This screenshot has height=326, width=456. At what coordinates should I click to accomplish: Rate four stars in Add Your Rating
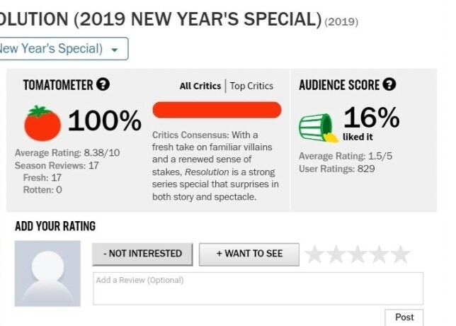[380, 254]
